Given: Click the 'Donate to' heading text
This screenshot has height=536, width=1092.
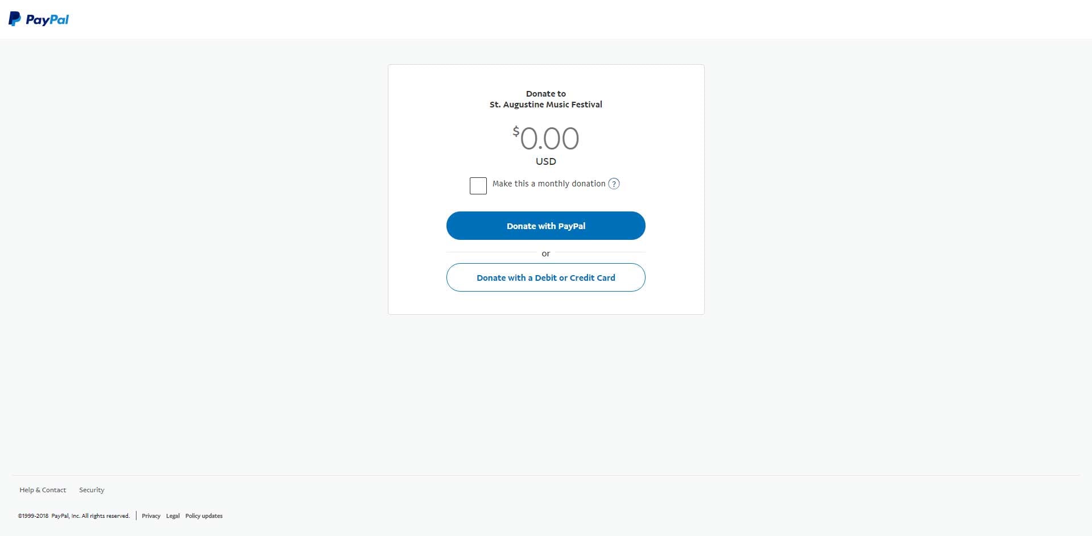Looking at the screenshot, I should coord(546,94).
